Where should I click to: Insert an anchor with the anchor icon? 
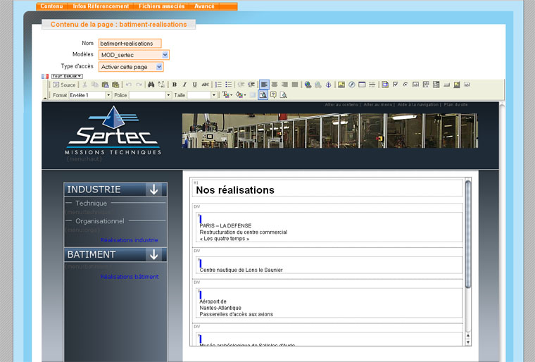(328, 85)
